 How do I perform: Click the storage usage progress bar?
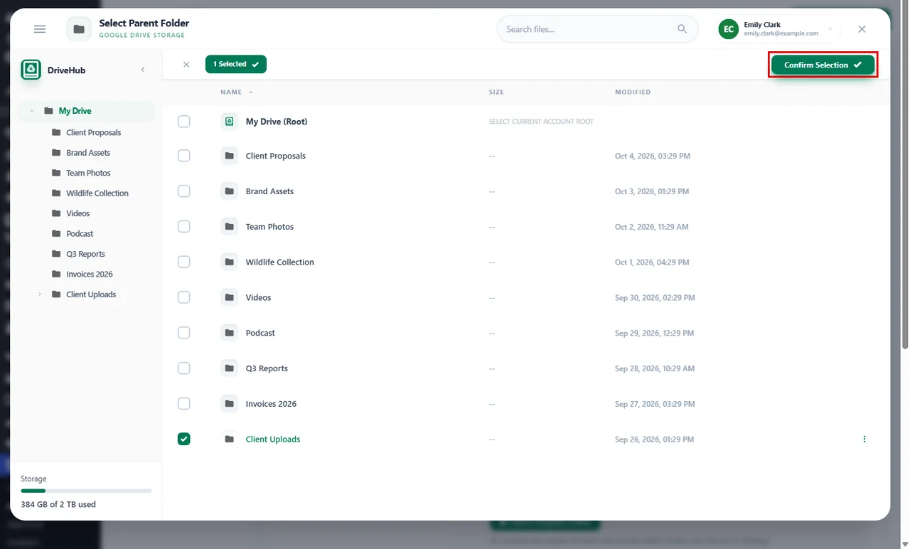tap(86, 491)
